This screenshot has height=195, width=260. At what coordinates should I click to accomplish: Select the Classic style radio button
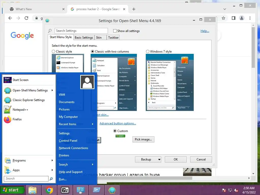coord(53,52)
